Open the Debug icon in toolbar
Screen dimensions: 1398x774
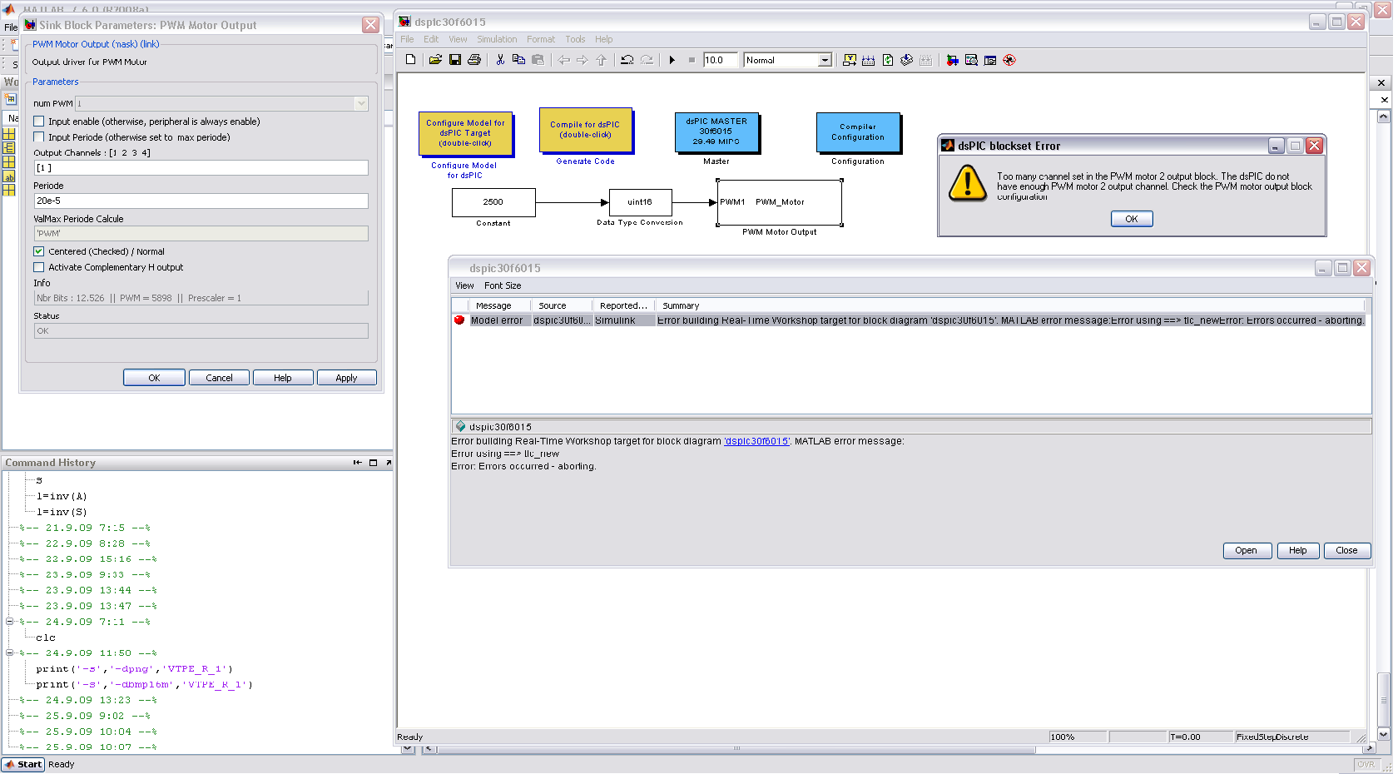point(1009,60)
